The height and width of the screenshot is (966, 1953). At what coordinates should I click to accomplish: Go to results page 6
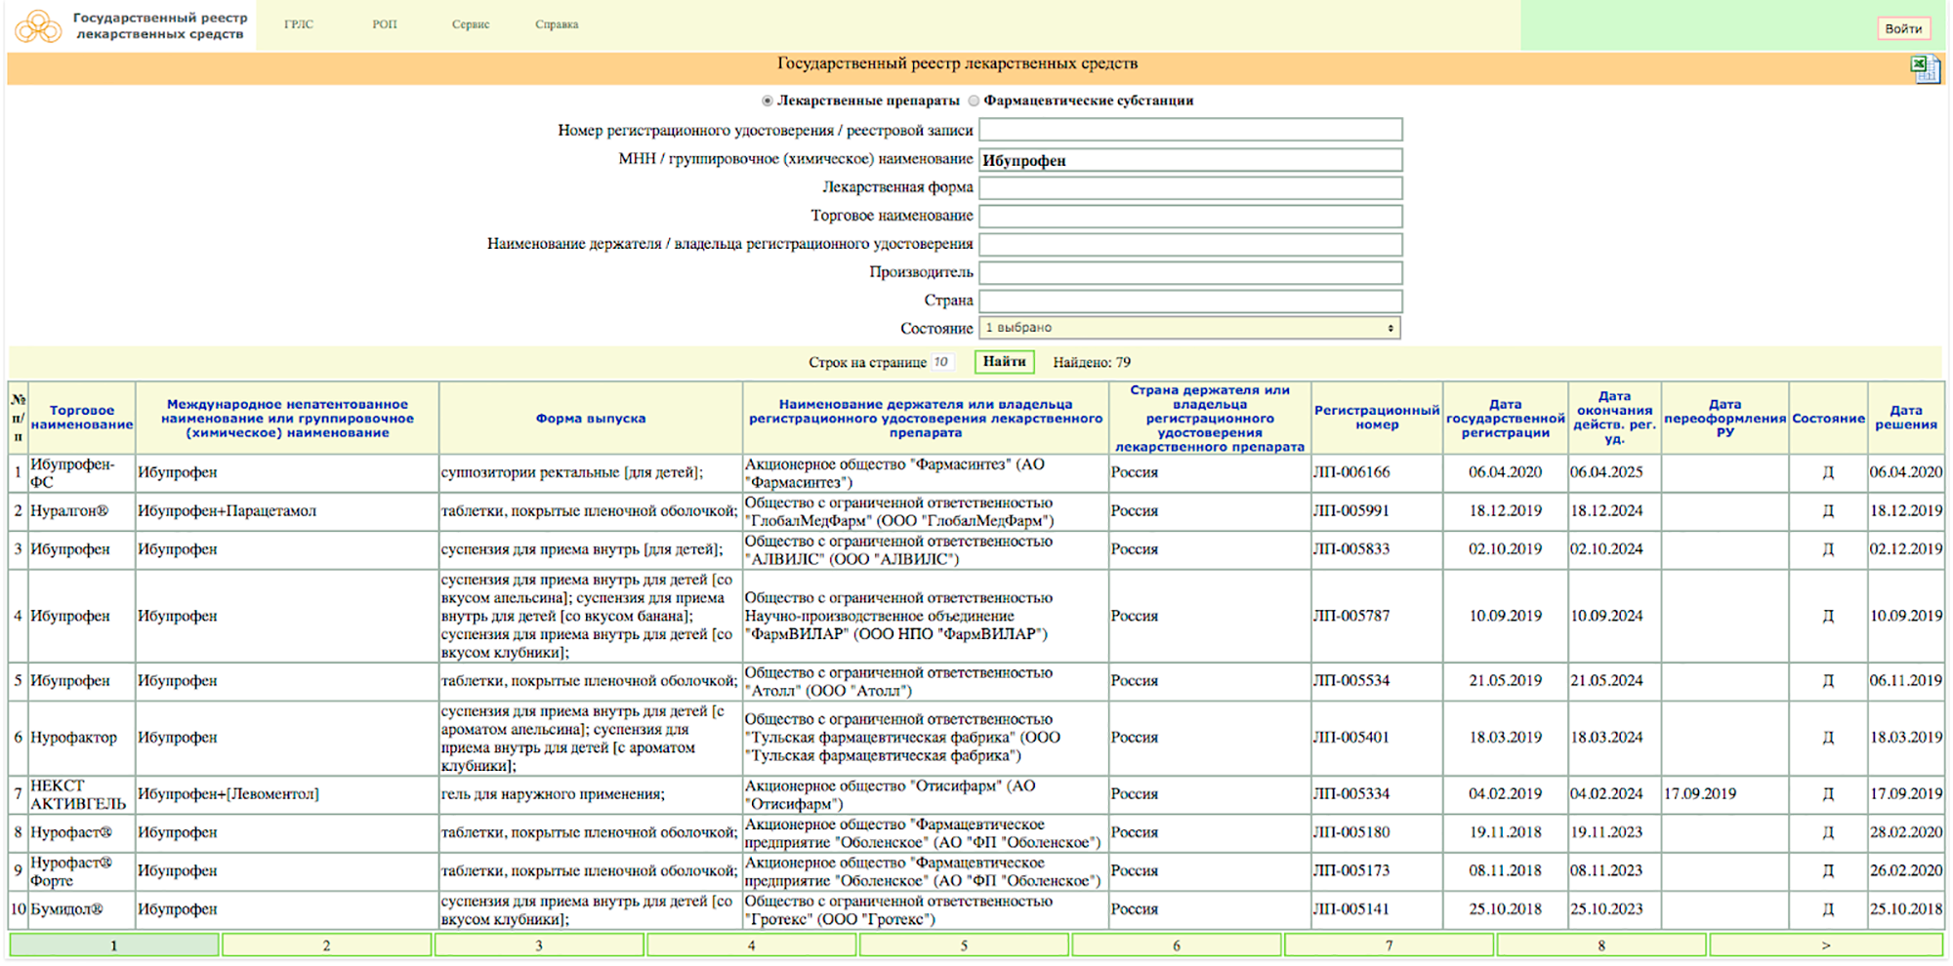(x=1176, y=945)
